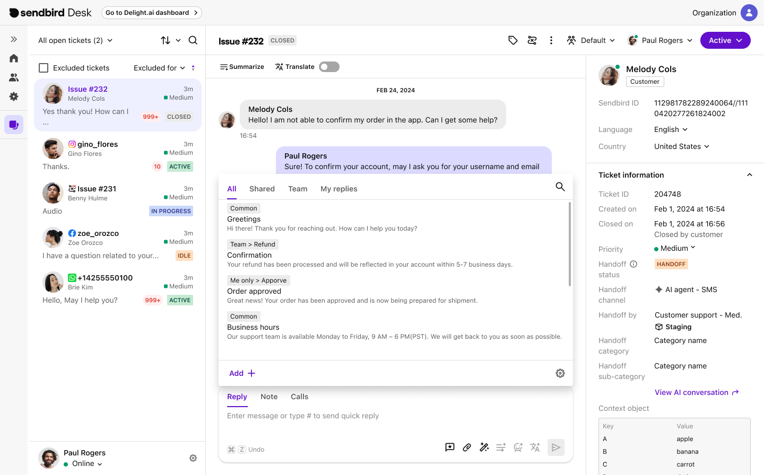Change Language English dropdown

pos(671,129)
